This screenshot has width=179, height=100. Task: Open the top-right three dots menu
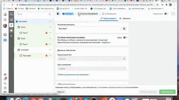[173, 14]
